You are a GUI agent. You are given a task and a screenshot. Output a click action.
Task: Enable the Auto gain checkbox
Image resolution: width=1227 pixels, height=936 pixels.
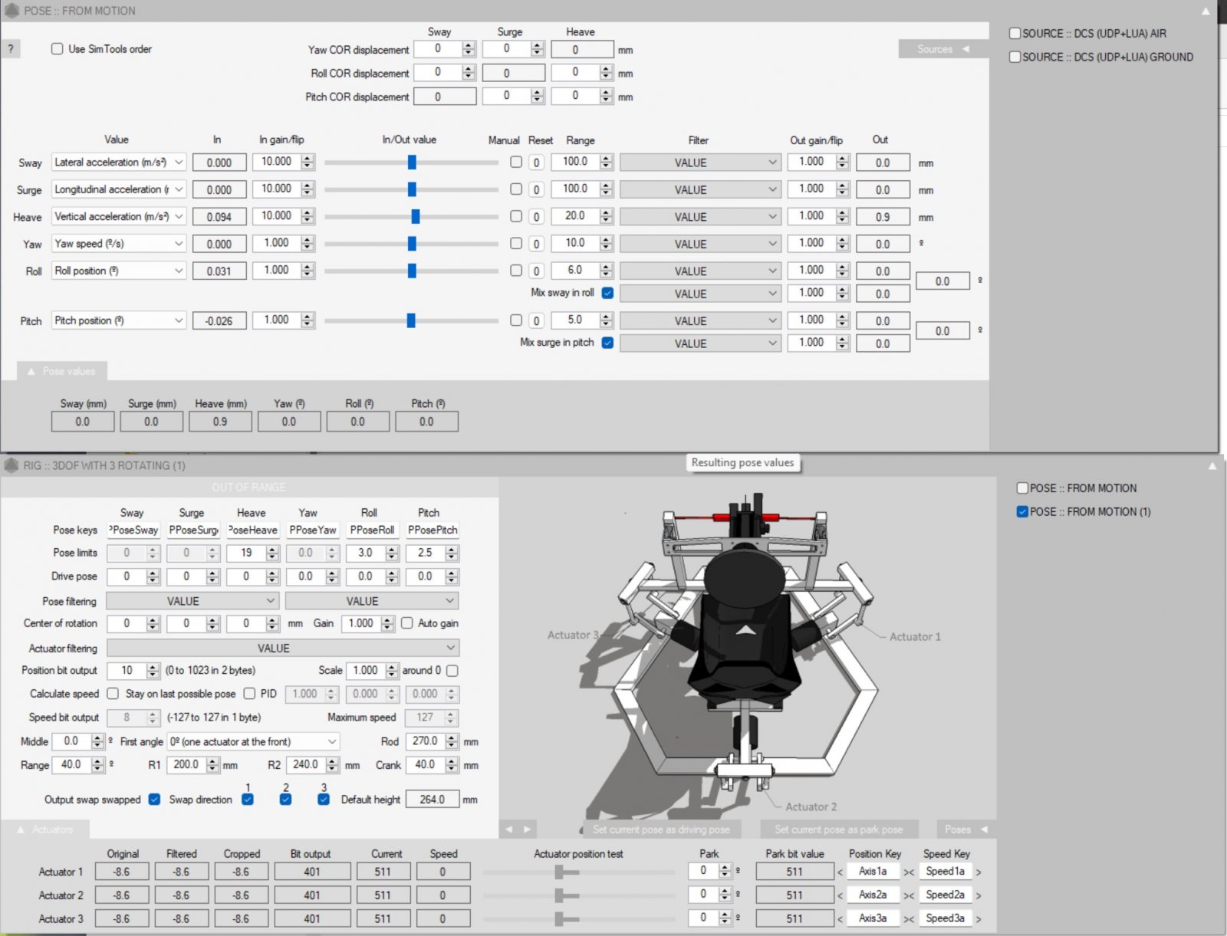(x=407, y=623)
